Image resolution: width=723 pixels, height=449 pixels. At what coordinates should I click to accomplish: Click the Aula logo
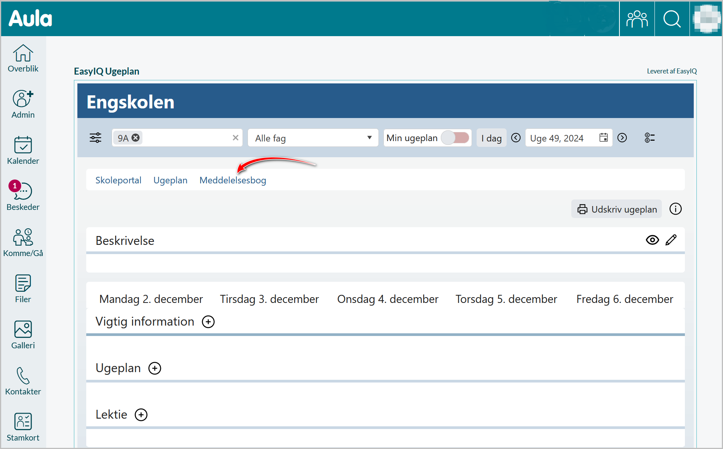(x=30, y=18)
